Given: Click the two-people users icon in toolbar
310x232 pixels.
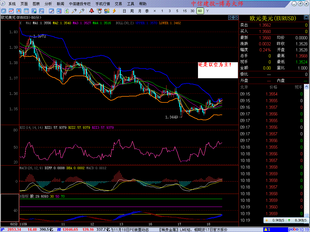Looking at the screenshot, I should [106, 11].
